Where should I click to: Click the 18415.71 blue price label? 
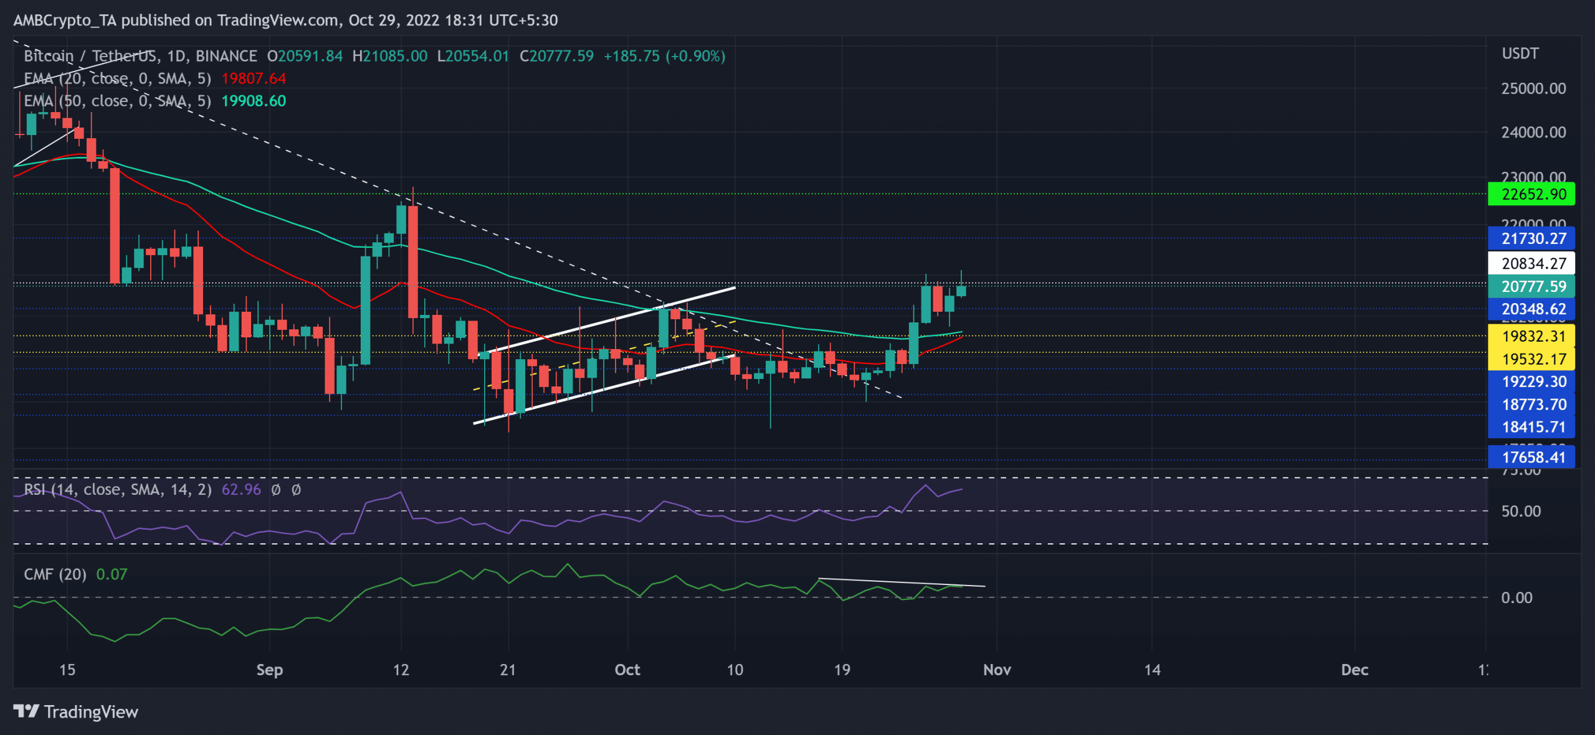[1531, 427]
